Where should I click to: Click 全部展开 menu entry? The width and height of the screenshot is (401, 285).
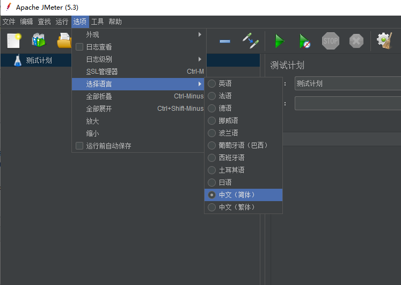pyautogui.click(x=138, y=109)
